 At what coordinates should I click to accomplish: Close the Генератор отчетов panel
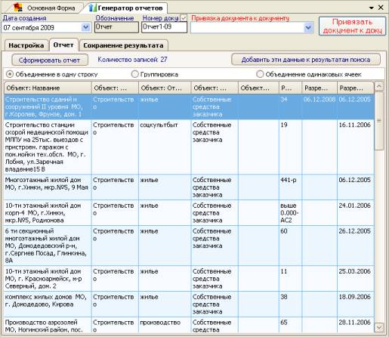click(x=381, y=8)
